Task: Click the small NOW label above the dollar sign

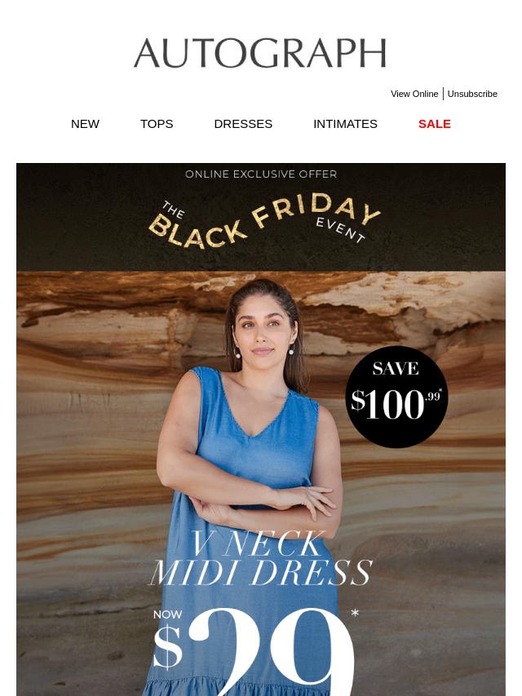Action: click(x=167, y=615)
